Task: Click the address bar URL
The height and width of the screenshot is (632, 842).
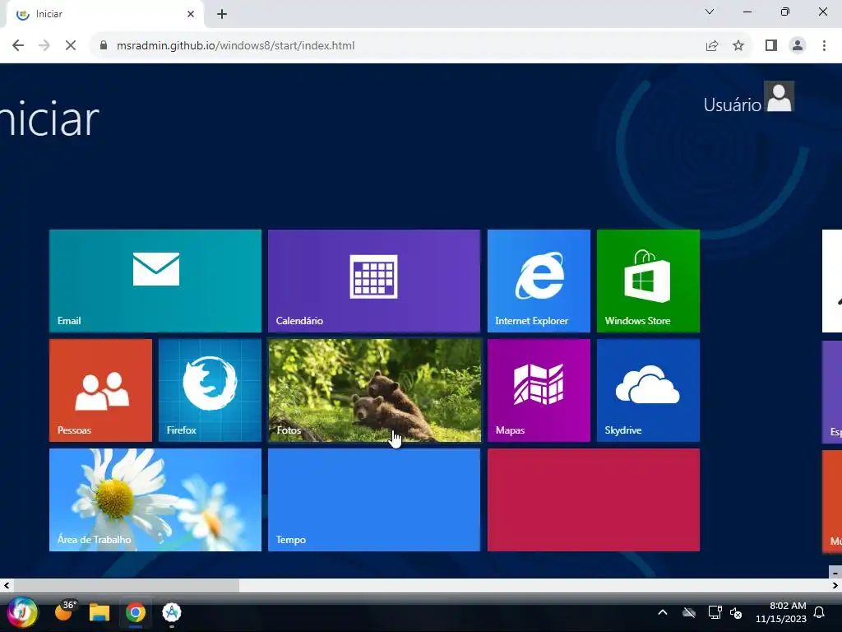Action: [x=235, y=46]
